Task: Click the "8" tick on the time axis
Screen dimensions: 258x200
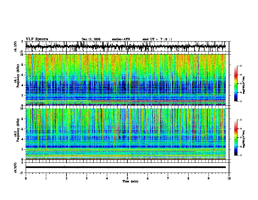Action: (x=188, y=178)
